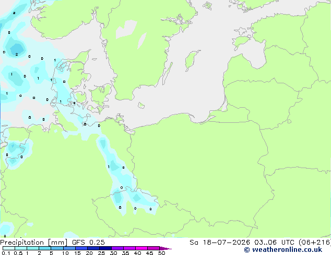Click the "Precipitation [mm]" title text
331x255 pixels.
point(34,243)
